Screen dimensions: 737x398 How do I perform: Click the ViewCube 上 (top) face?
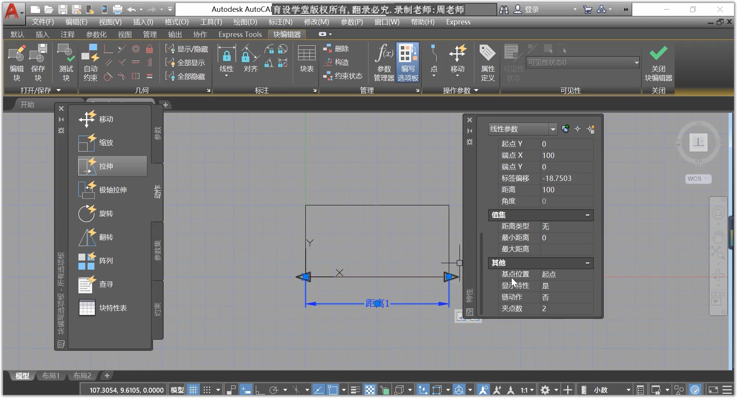click(699, 142)
